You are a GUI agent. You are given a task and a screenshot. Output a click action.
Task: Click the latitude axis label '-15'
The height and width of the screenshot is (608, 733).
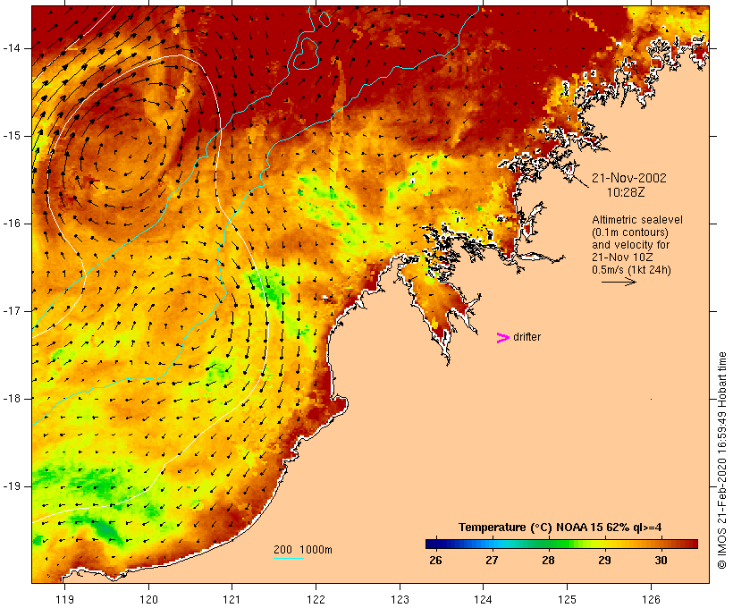(x=12, y=136)
